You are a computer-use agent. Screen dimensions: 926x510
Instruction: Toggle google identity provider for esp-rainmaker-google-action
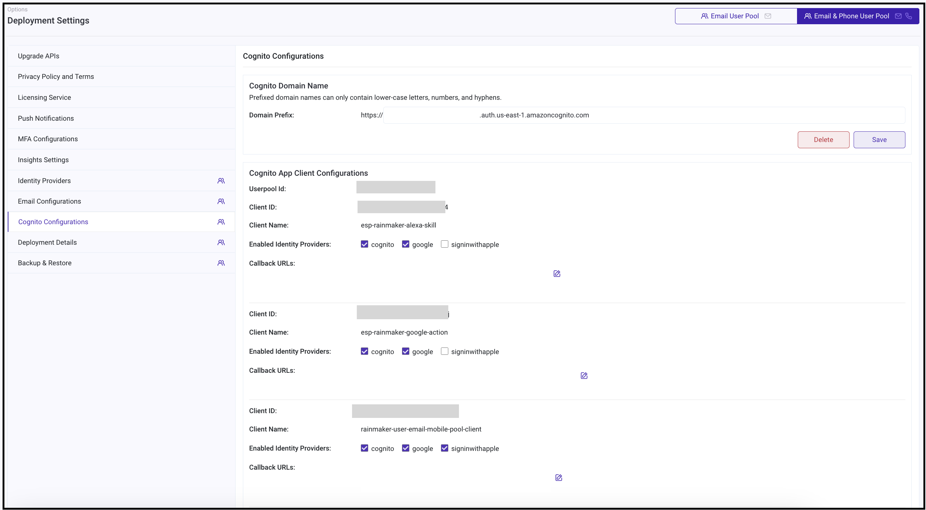pos(405,351)
